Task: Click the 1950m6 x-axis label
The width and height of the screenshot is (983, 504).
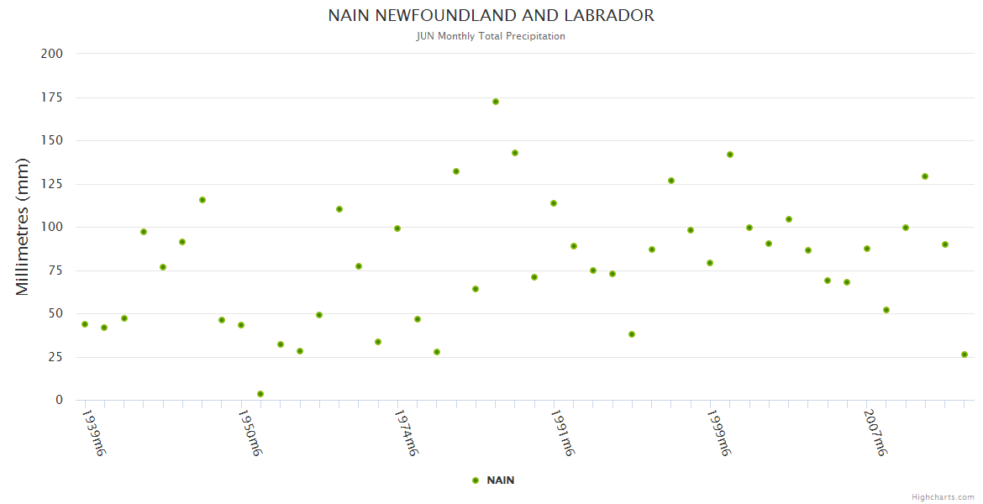Action: point(250,433)
